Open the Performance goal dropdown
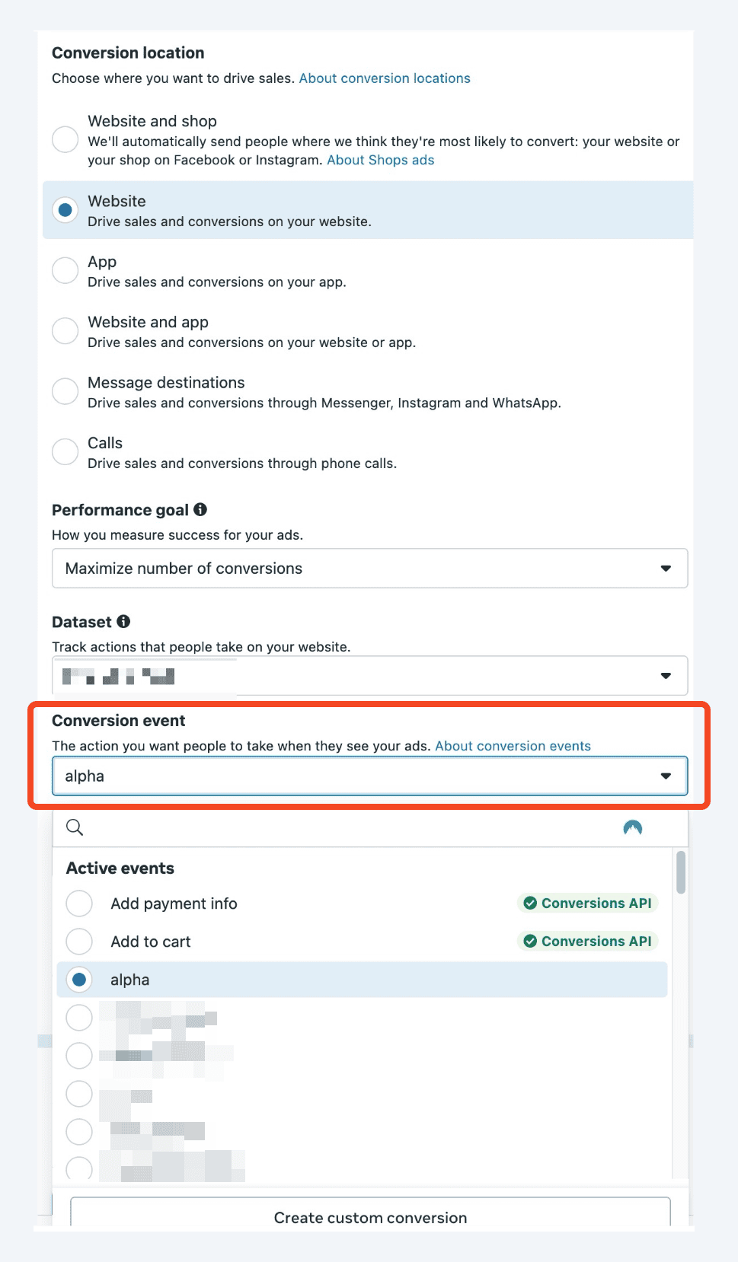The width and height of the screenshot is (738, 1262). pos(369,569)
